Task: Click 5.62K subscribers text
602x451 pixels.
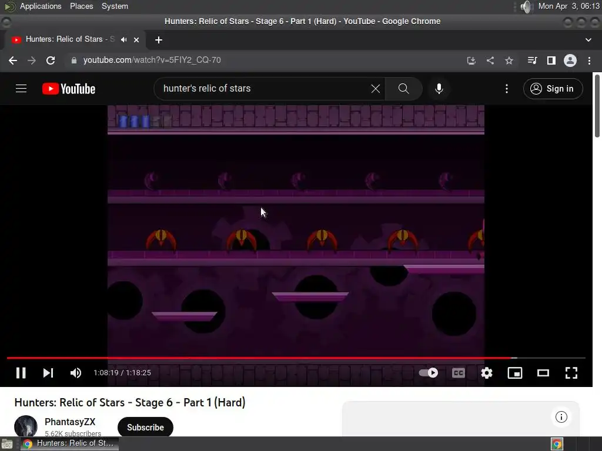Action: (73, 433)
